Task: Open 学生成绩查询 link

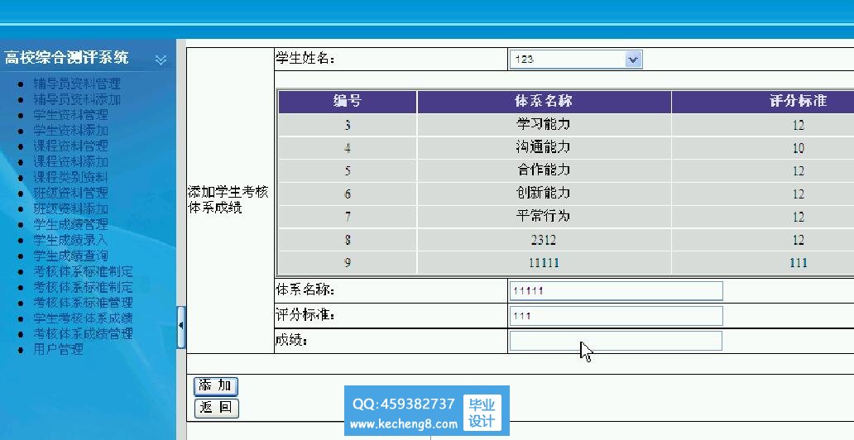Action: [71, 256]
